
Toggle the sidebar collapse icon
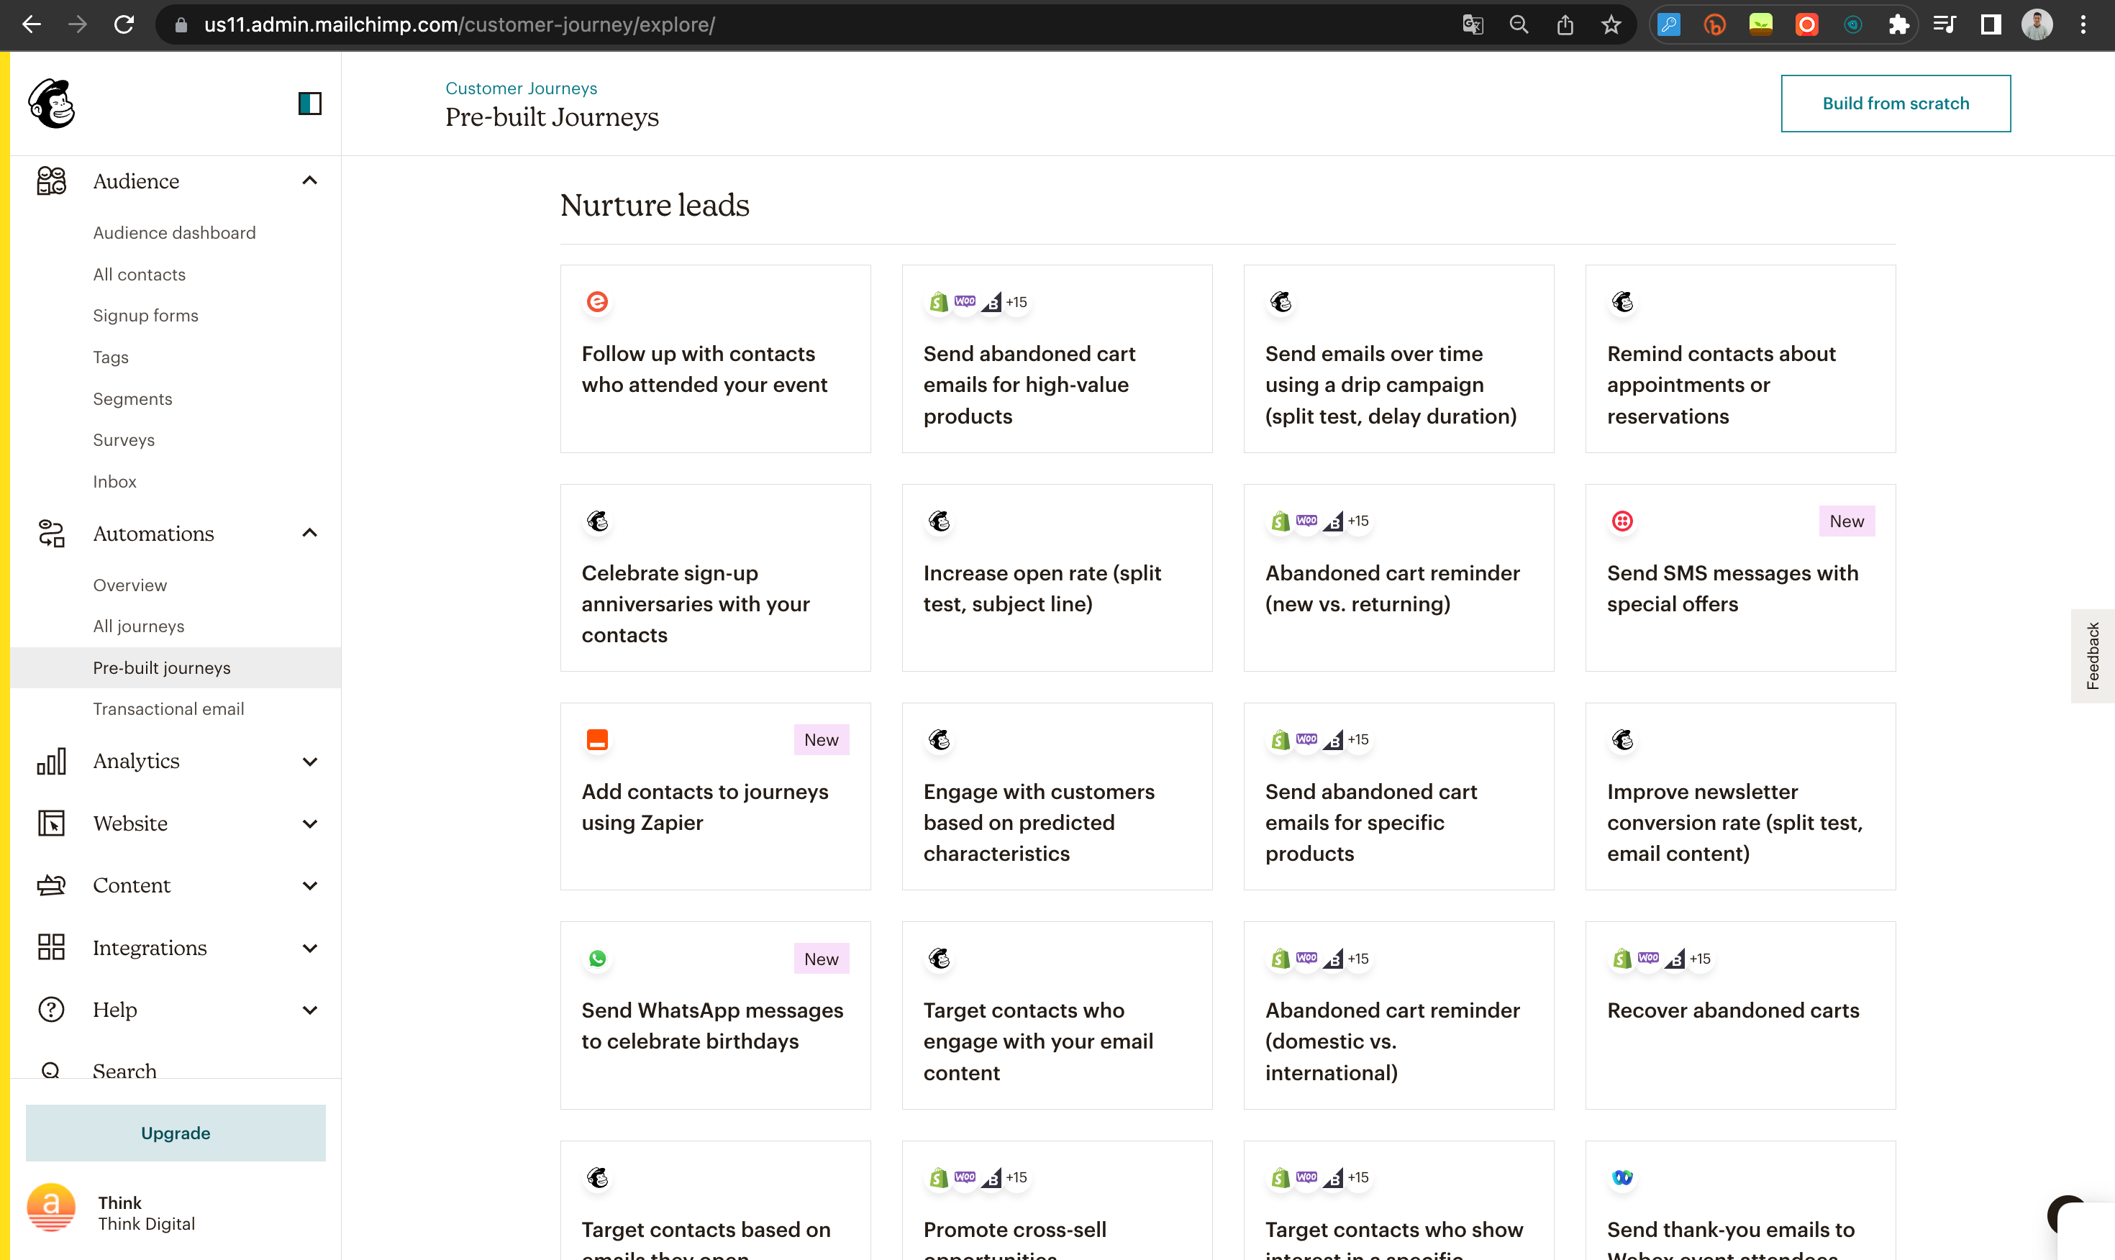click(x=310, y=104)
